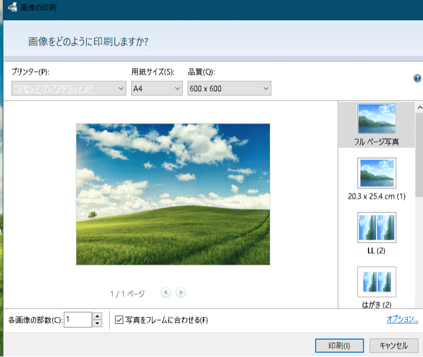
Task: Click layout list scroll up arrow
Action: pyautogui.click(x=420, y=107)
